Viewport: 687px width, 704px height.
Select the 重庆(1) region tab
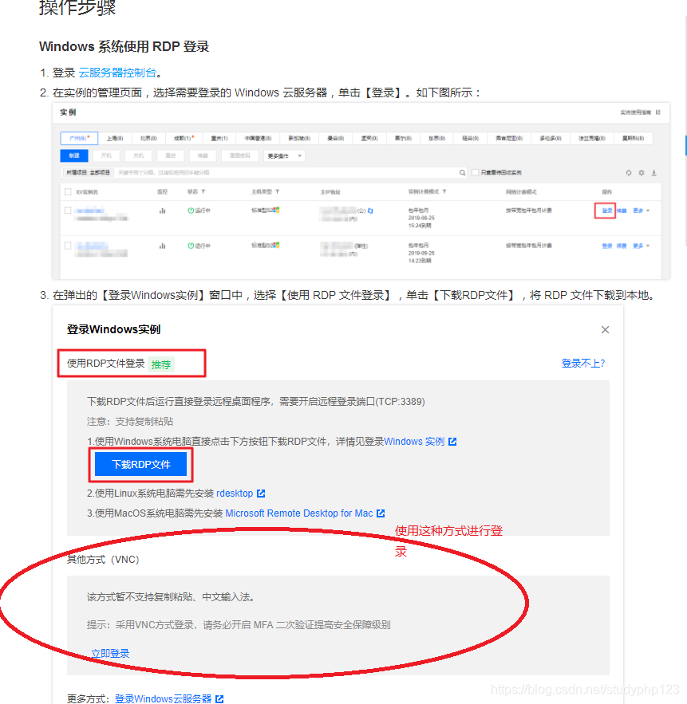point(219,138)
